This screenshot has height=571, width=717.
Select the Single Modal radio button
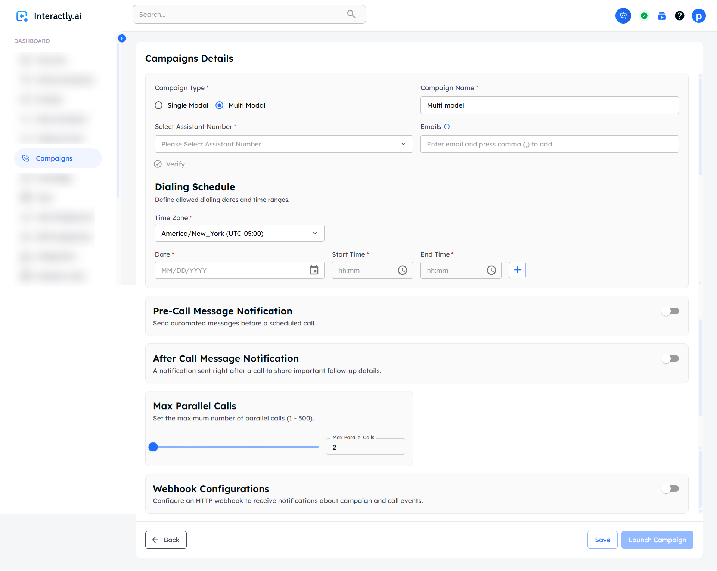[x=159, y=105]
